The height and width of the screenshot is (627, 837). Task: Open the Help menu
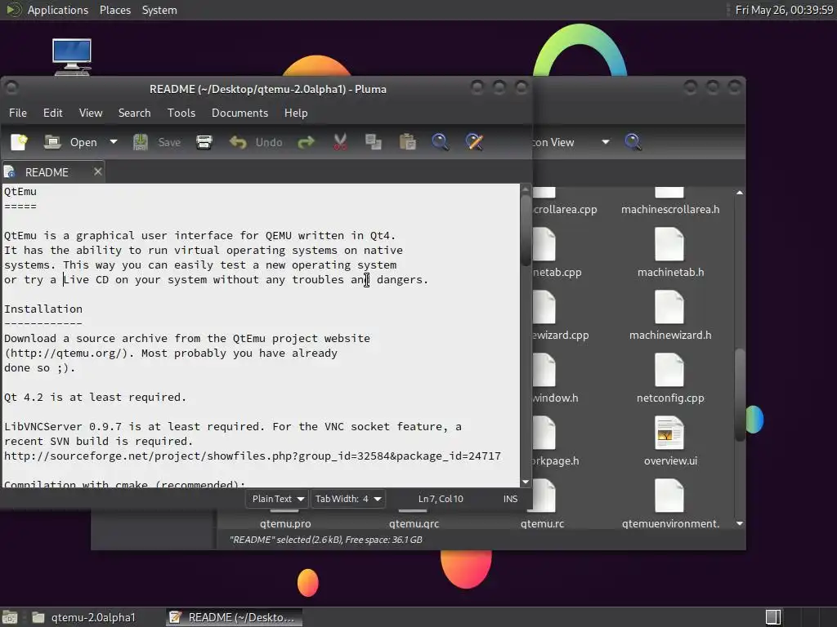[296, 113]
